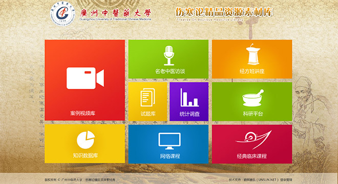Visit the UNSUN.NET tech support link
338x184 pixels.
tap(267, 180)
